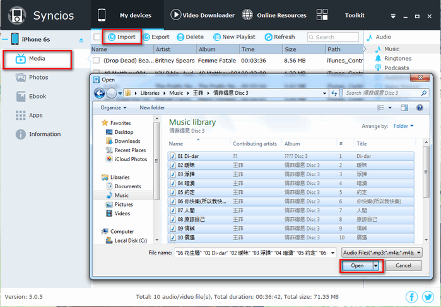The height and width of the screenshot is (307, 441).
Task: Select Information in the sidebar
Action: pos(38,134)
